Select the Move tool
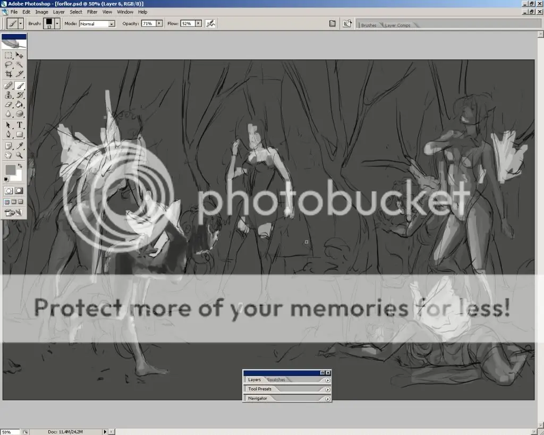The height and width of the screenshot is (435, 544). (x=20, y=55)
